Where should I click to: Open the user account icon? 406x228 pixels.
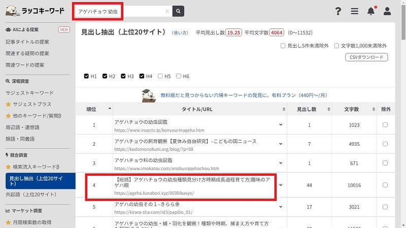(387, 11)
